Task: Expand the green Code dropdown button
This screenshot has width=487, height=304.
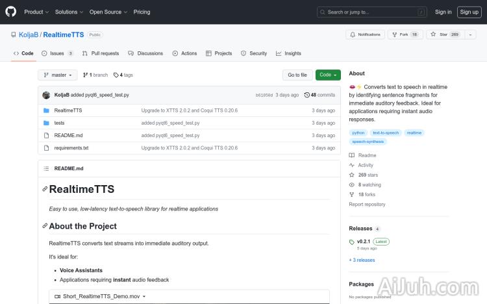Action: pos(328,75)
